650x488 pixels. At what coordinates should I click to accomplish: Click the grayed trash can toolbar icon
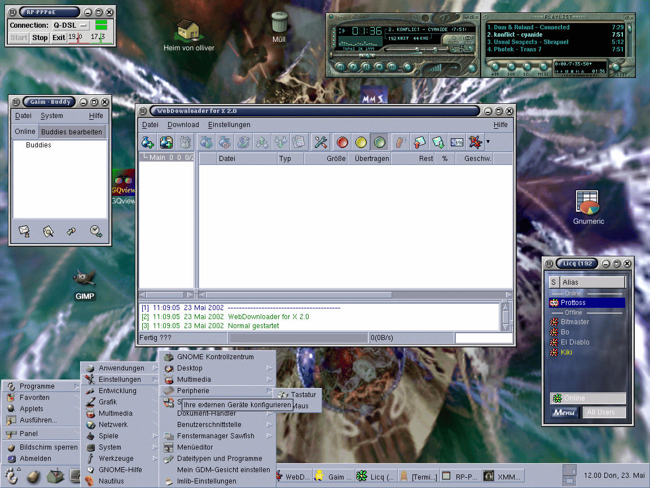(185, 142)
